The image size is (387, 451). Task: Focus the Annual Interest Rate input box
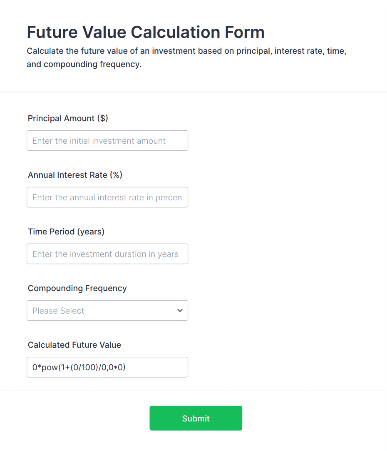click(107, 197)
